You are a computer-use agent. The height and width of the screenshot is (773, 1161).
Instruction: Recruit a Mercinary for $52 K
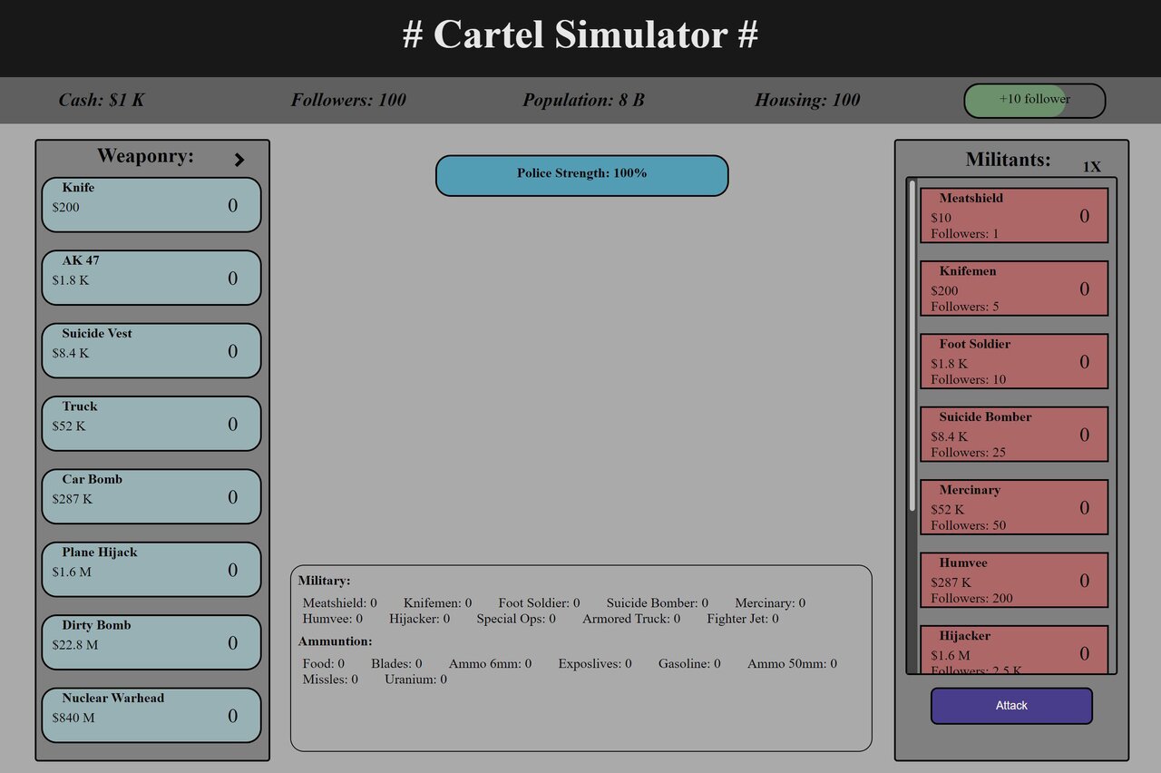pyautogui.click(x=1013, y=507)
